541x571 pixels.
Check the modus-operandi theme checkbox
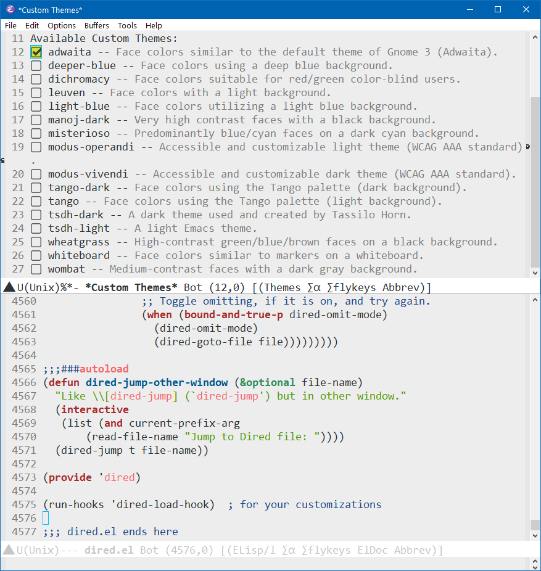pos(36,147)
